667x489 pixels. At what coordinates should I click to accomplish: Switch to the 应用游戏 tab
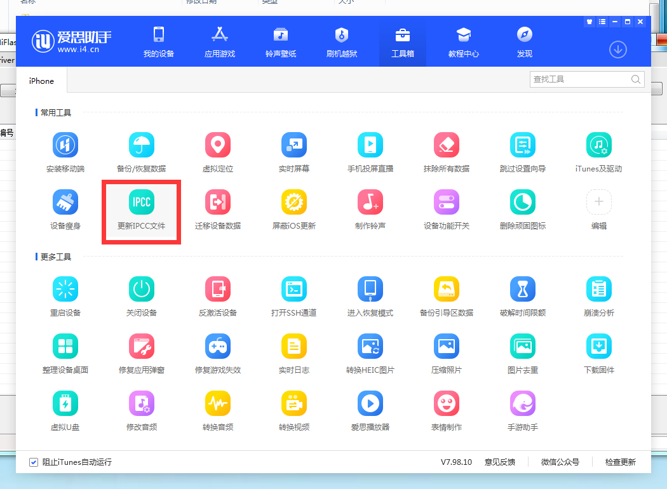coord(220,43)
